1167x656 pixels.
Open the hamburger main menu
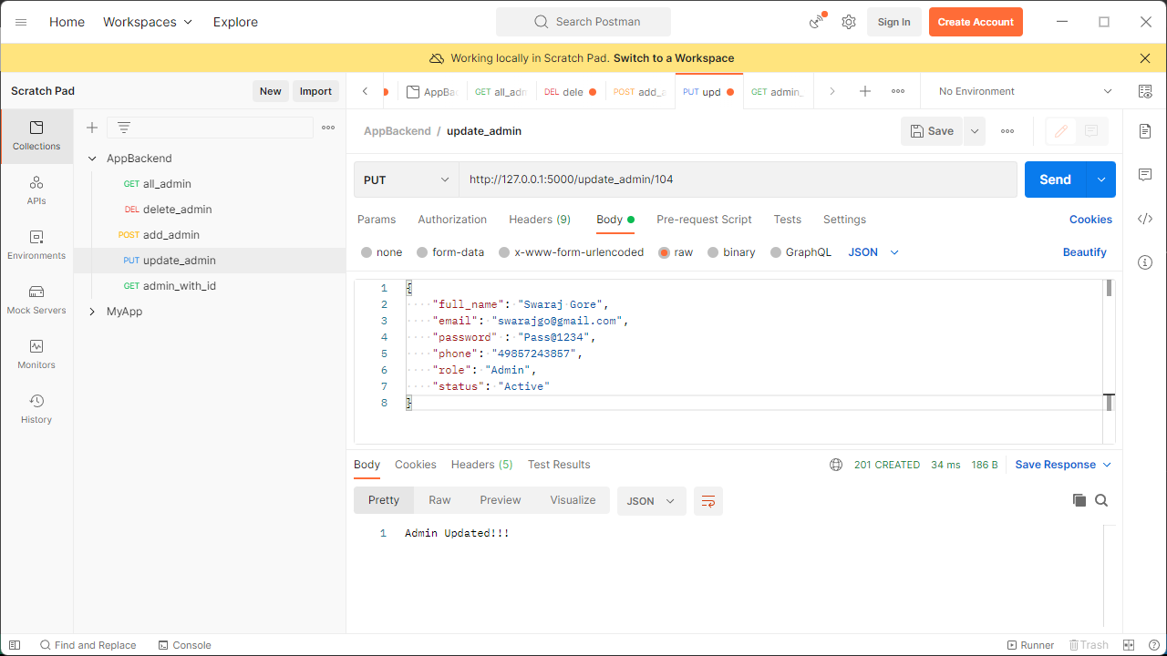21,22
